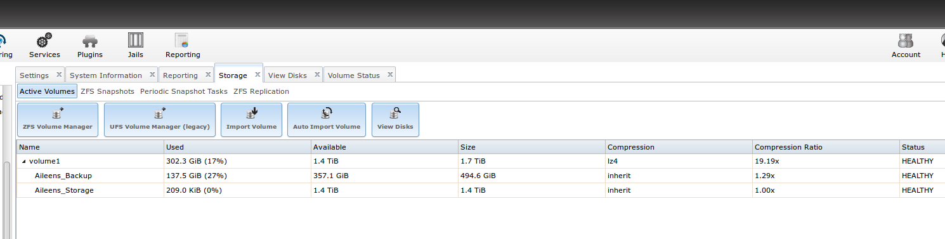Sort by the Status column header

(922, 147)
